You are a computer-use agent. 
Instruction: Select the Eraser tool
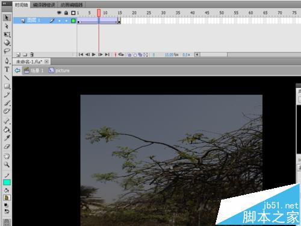click(x=7, y=146)
